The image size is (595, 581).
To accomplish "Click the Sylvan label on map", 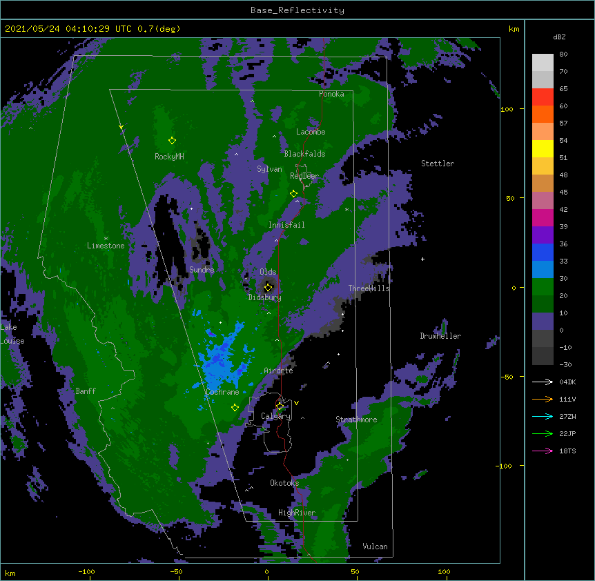I will (x=269, y=169).
